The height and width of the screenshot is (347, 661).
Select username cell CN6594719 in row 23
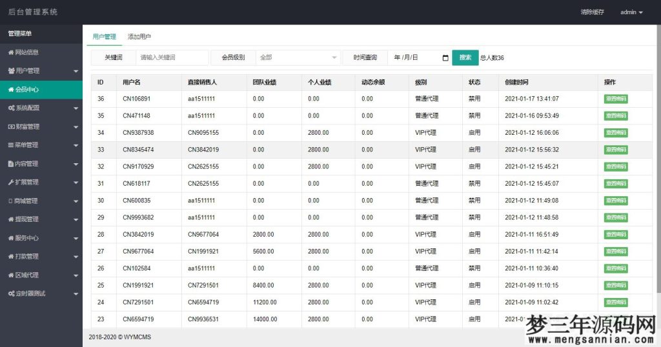coord(138,319)
